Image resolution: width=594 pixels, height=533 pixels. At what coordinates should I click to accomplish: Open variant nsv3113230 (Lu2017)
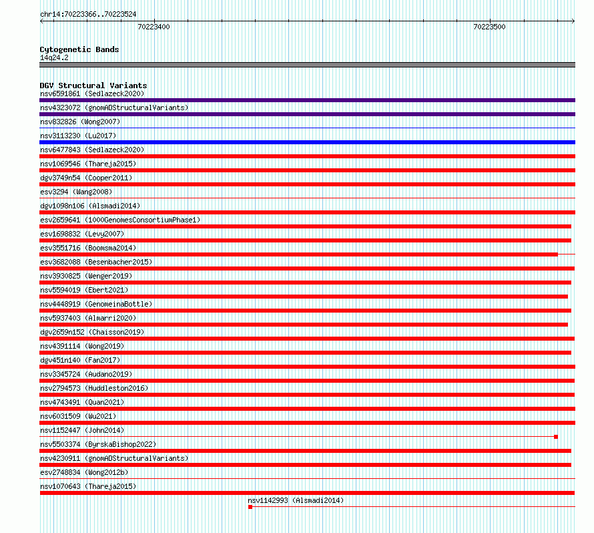[x=78, y=136]
